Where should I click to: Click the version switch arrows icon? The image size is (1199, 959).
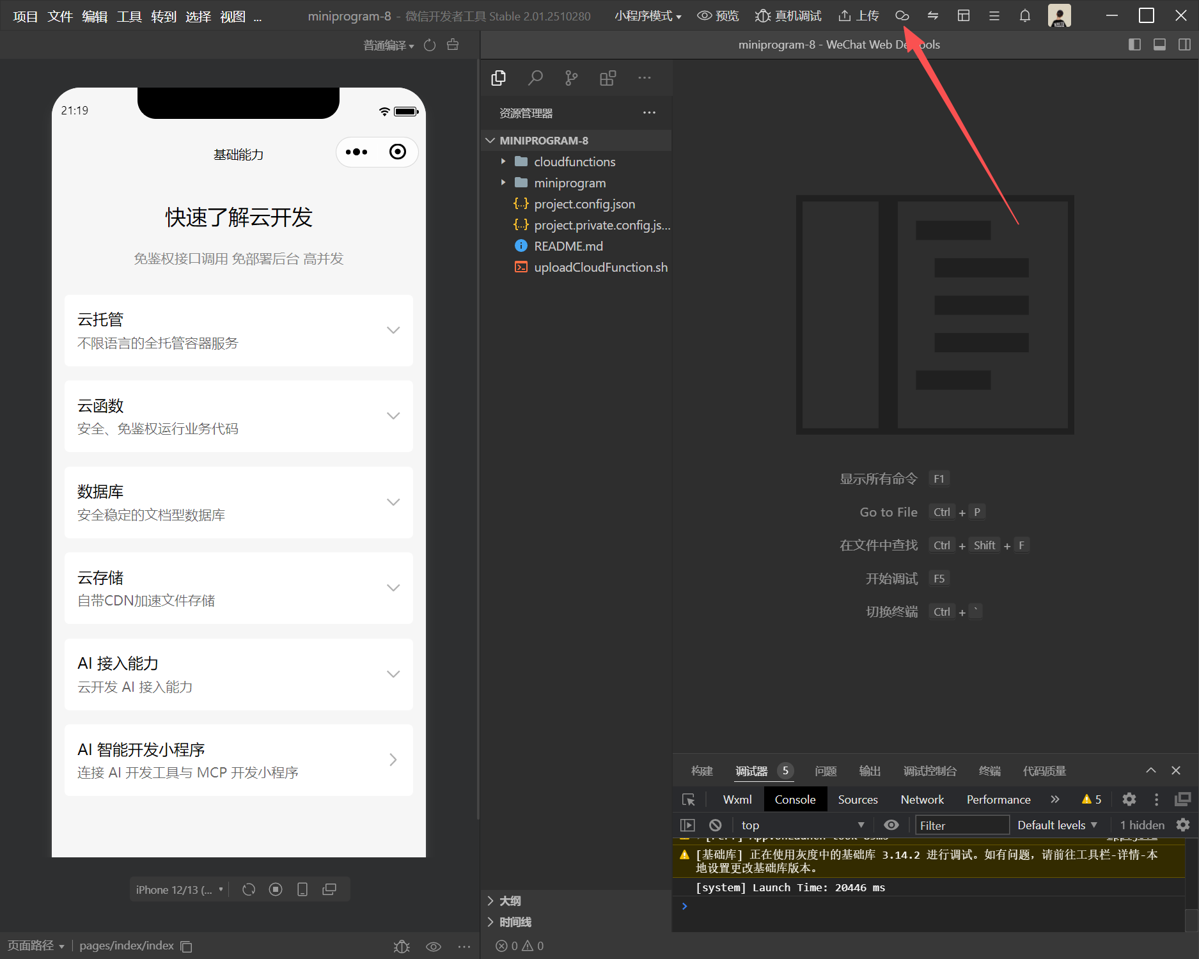click(933, 15)
